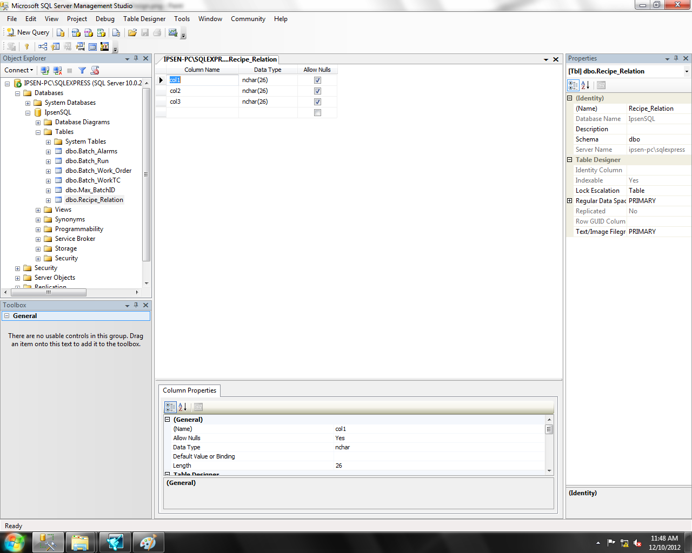Uncheck Allow Nulls for col1
This screenshot has width=692, height=553.
click(317, 80)
